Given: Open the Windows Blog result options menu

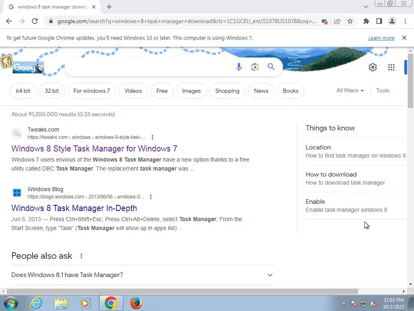Looking at the screenshot, I should pos(151,197).
